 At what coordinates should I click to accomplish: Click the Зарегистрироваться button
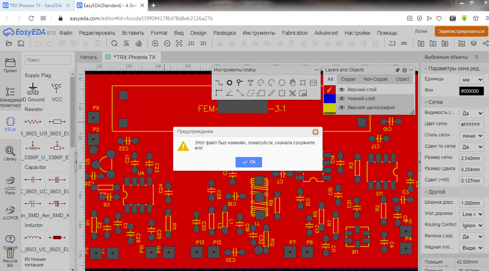[461, 31]
